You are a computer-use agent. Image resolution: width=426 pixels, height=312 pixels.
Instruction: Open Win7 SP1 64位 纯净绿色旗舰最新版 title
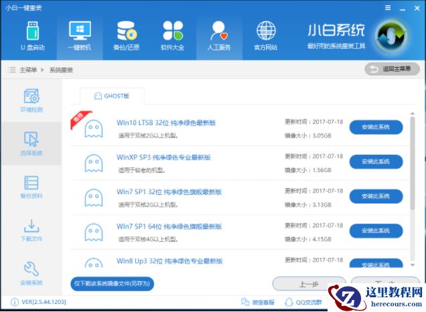pyautogui.click(x=169, y=226)
